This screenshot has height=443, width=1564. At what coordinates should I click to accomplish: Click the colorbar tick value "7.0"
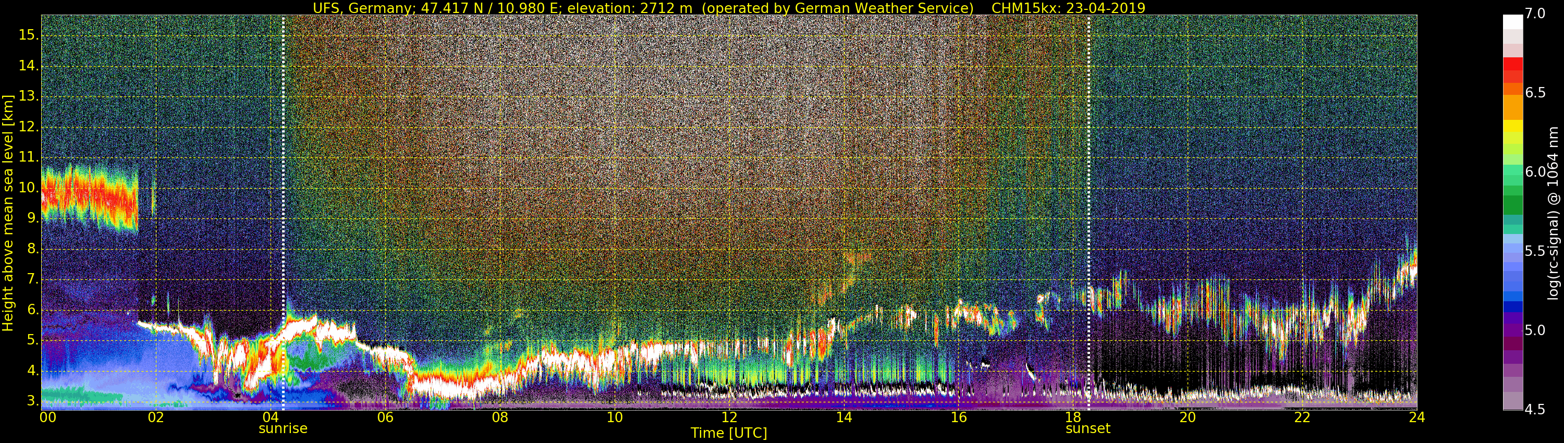[x=1535, y=14]
